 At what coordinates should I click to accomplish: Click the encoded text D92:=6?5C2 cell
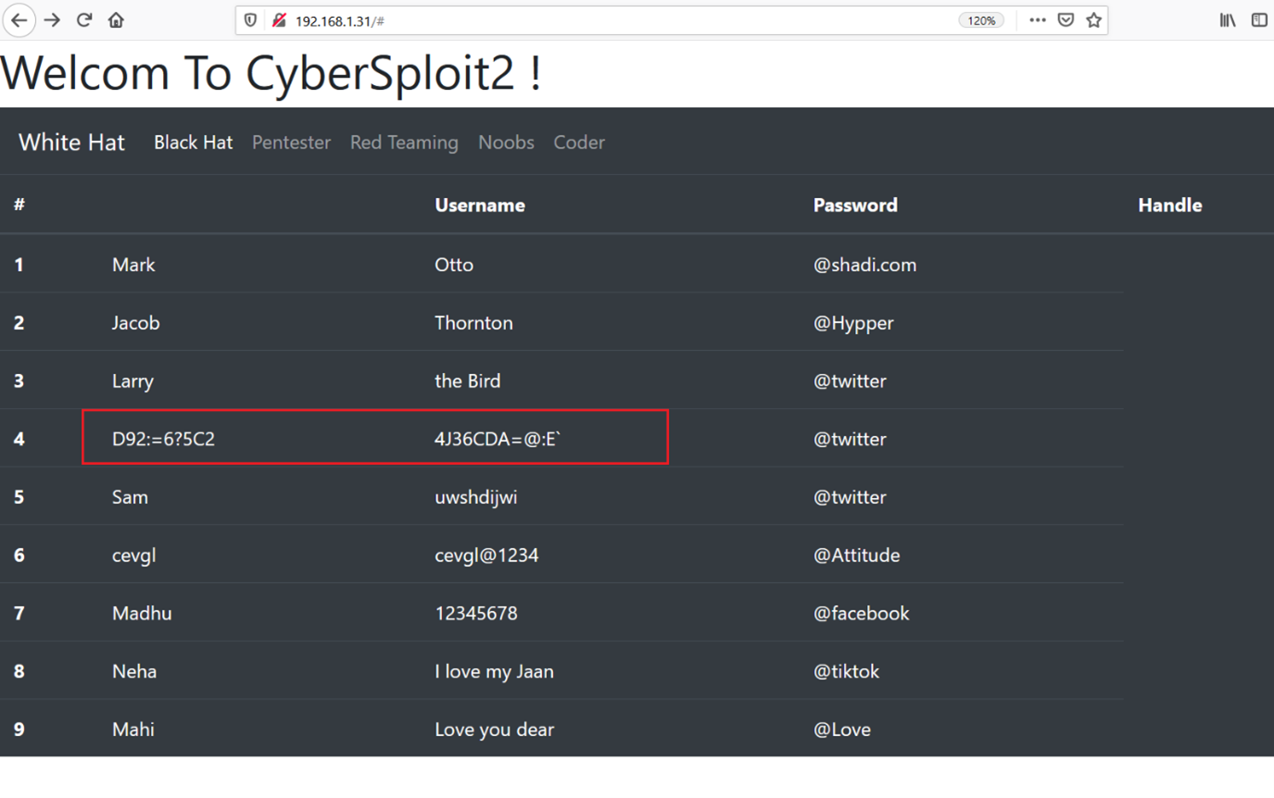pos(163,439)
